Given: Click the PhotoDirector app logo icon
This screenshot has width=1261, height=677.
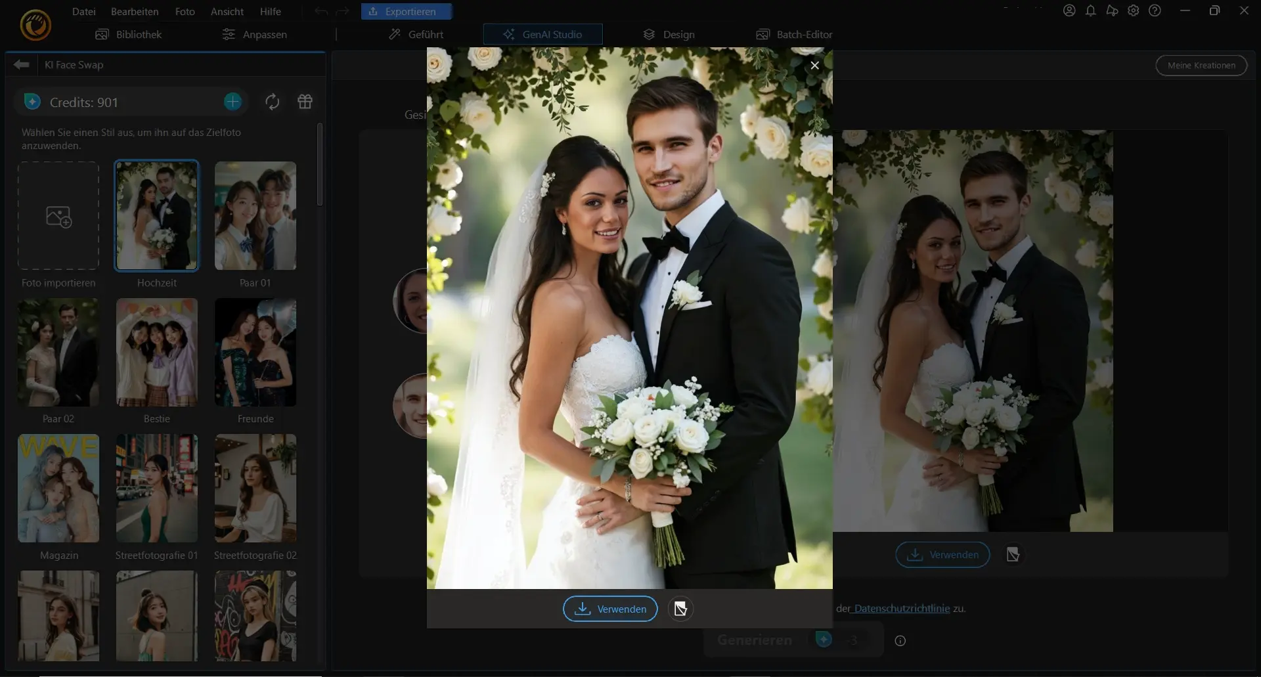Looking at the screenshot, I should point(35,26).
